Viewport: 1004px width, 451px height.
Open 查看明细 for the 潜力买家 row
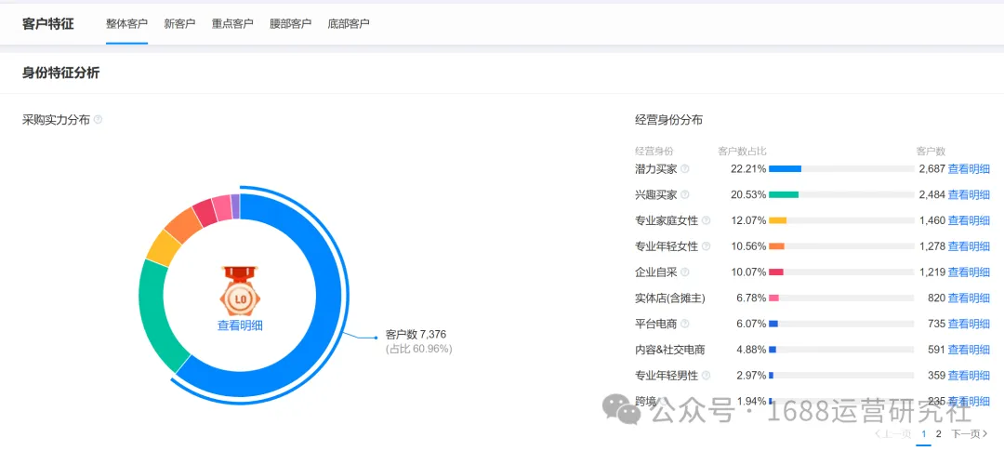[969, 169]
